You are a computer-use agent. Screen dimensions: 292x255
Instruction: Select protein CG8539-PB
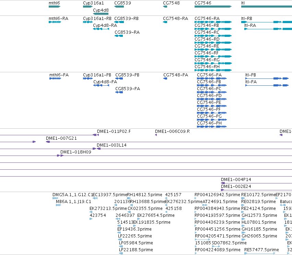[119, 78]
